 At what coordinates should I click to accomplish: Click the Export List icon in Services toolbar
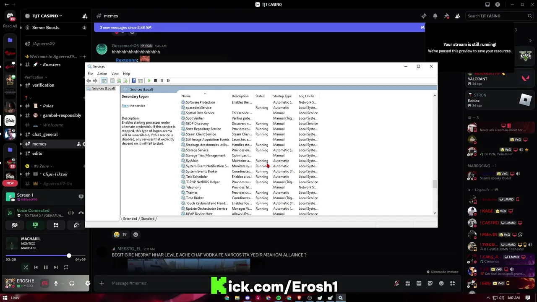coord(125,81)
